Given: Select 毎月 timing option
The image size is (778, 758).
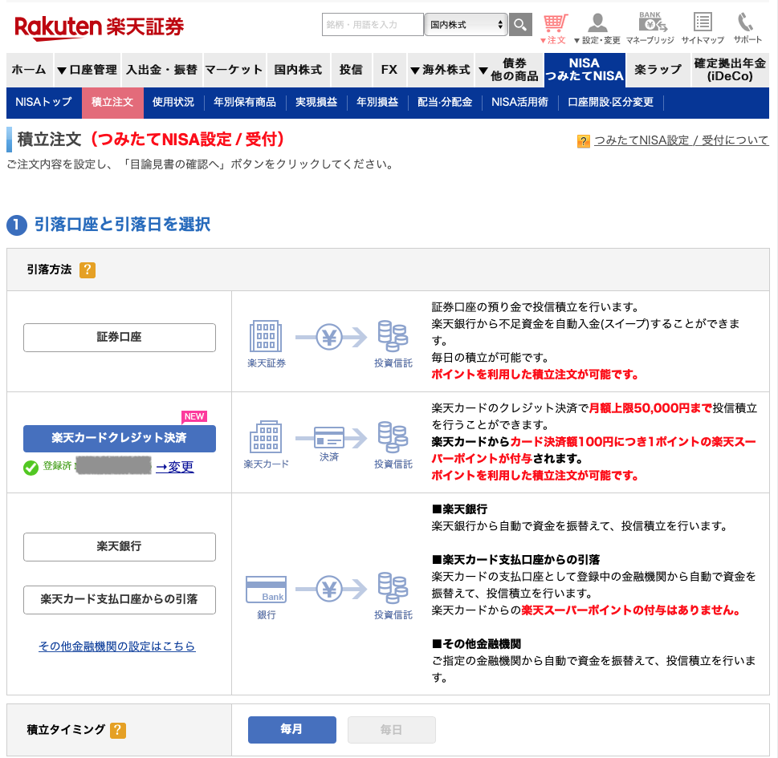Looking at the screenshot, I should [x=291, y=729].
